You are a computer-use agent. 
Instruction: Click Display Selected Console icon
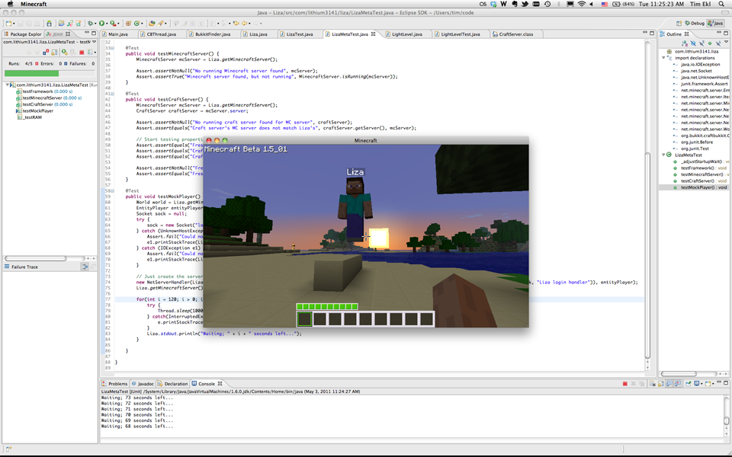[696, 384]
